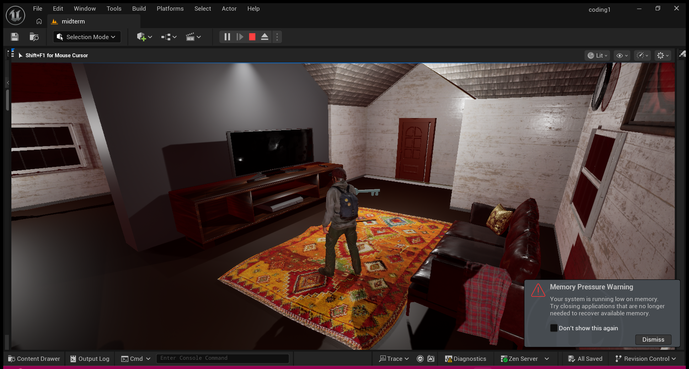
Task: Open the Window menu
Action: pyautogui.click(x=85, y=9)
